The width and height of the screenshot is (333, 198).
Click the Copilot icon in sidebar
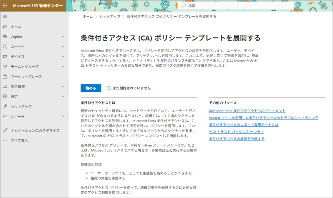(5, 37)
